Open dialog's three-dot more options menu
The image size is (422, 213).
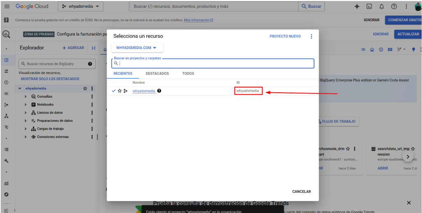pos(312,36)
